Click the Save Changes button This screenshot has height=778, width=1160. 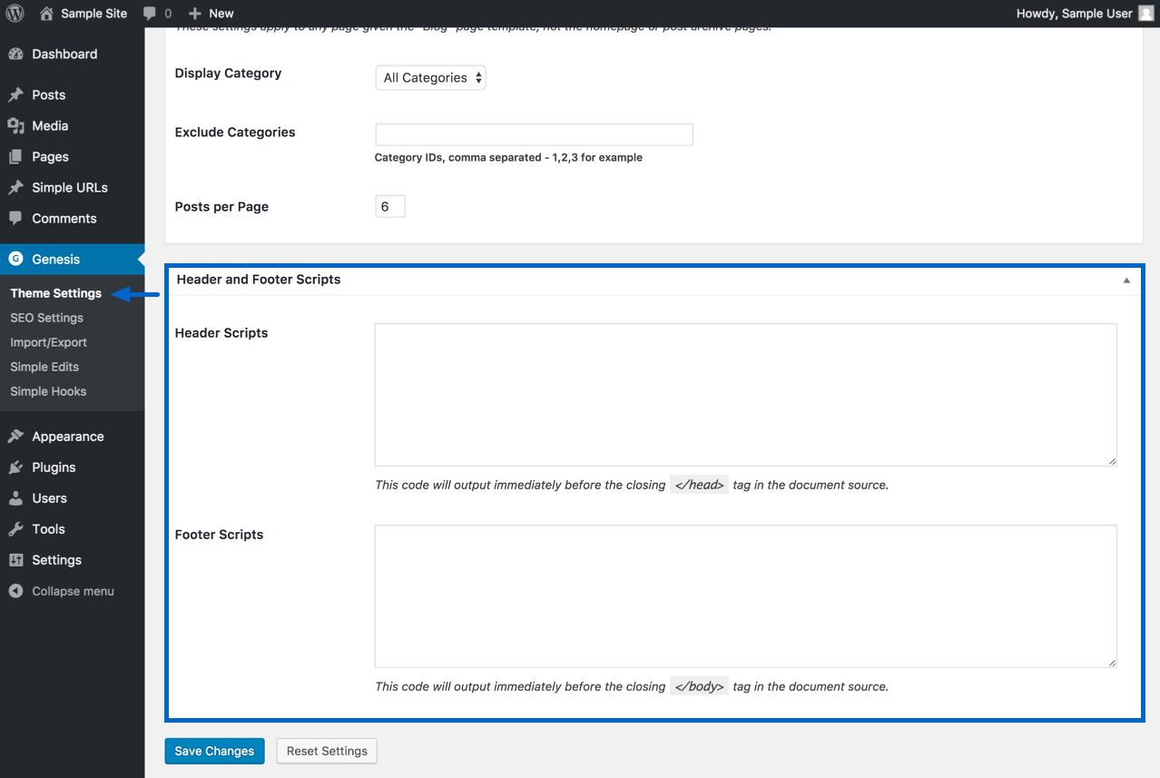[x=214, y=751]
